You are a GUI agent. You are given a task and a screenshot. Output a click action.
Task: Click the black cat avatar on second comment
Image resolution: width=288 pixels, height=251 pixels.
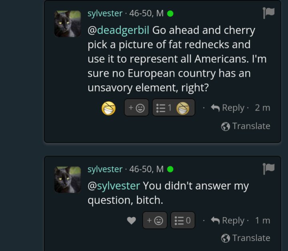[68, 180]
